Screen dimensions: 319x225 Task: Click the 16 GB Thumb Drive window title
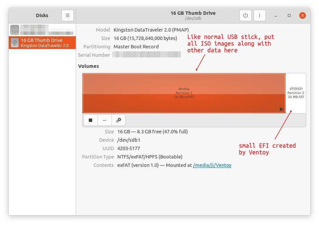click(193, 13)
